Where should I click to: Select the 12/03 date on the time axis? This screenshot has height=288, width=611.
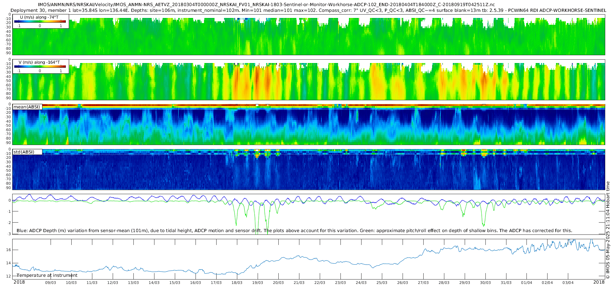coord(113,283)
